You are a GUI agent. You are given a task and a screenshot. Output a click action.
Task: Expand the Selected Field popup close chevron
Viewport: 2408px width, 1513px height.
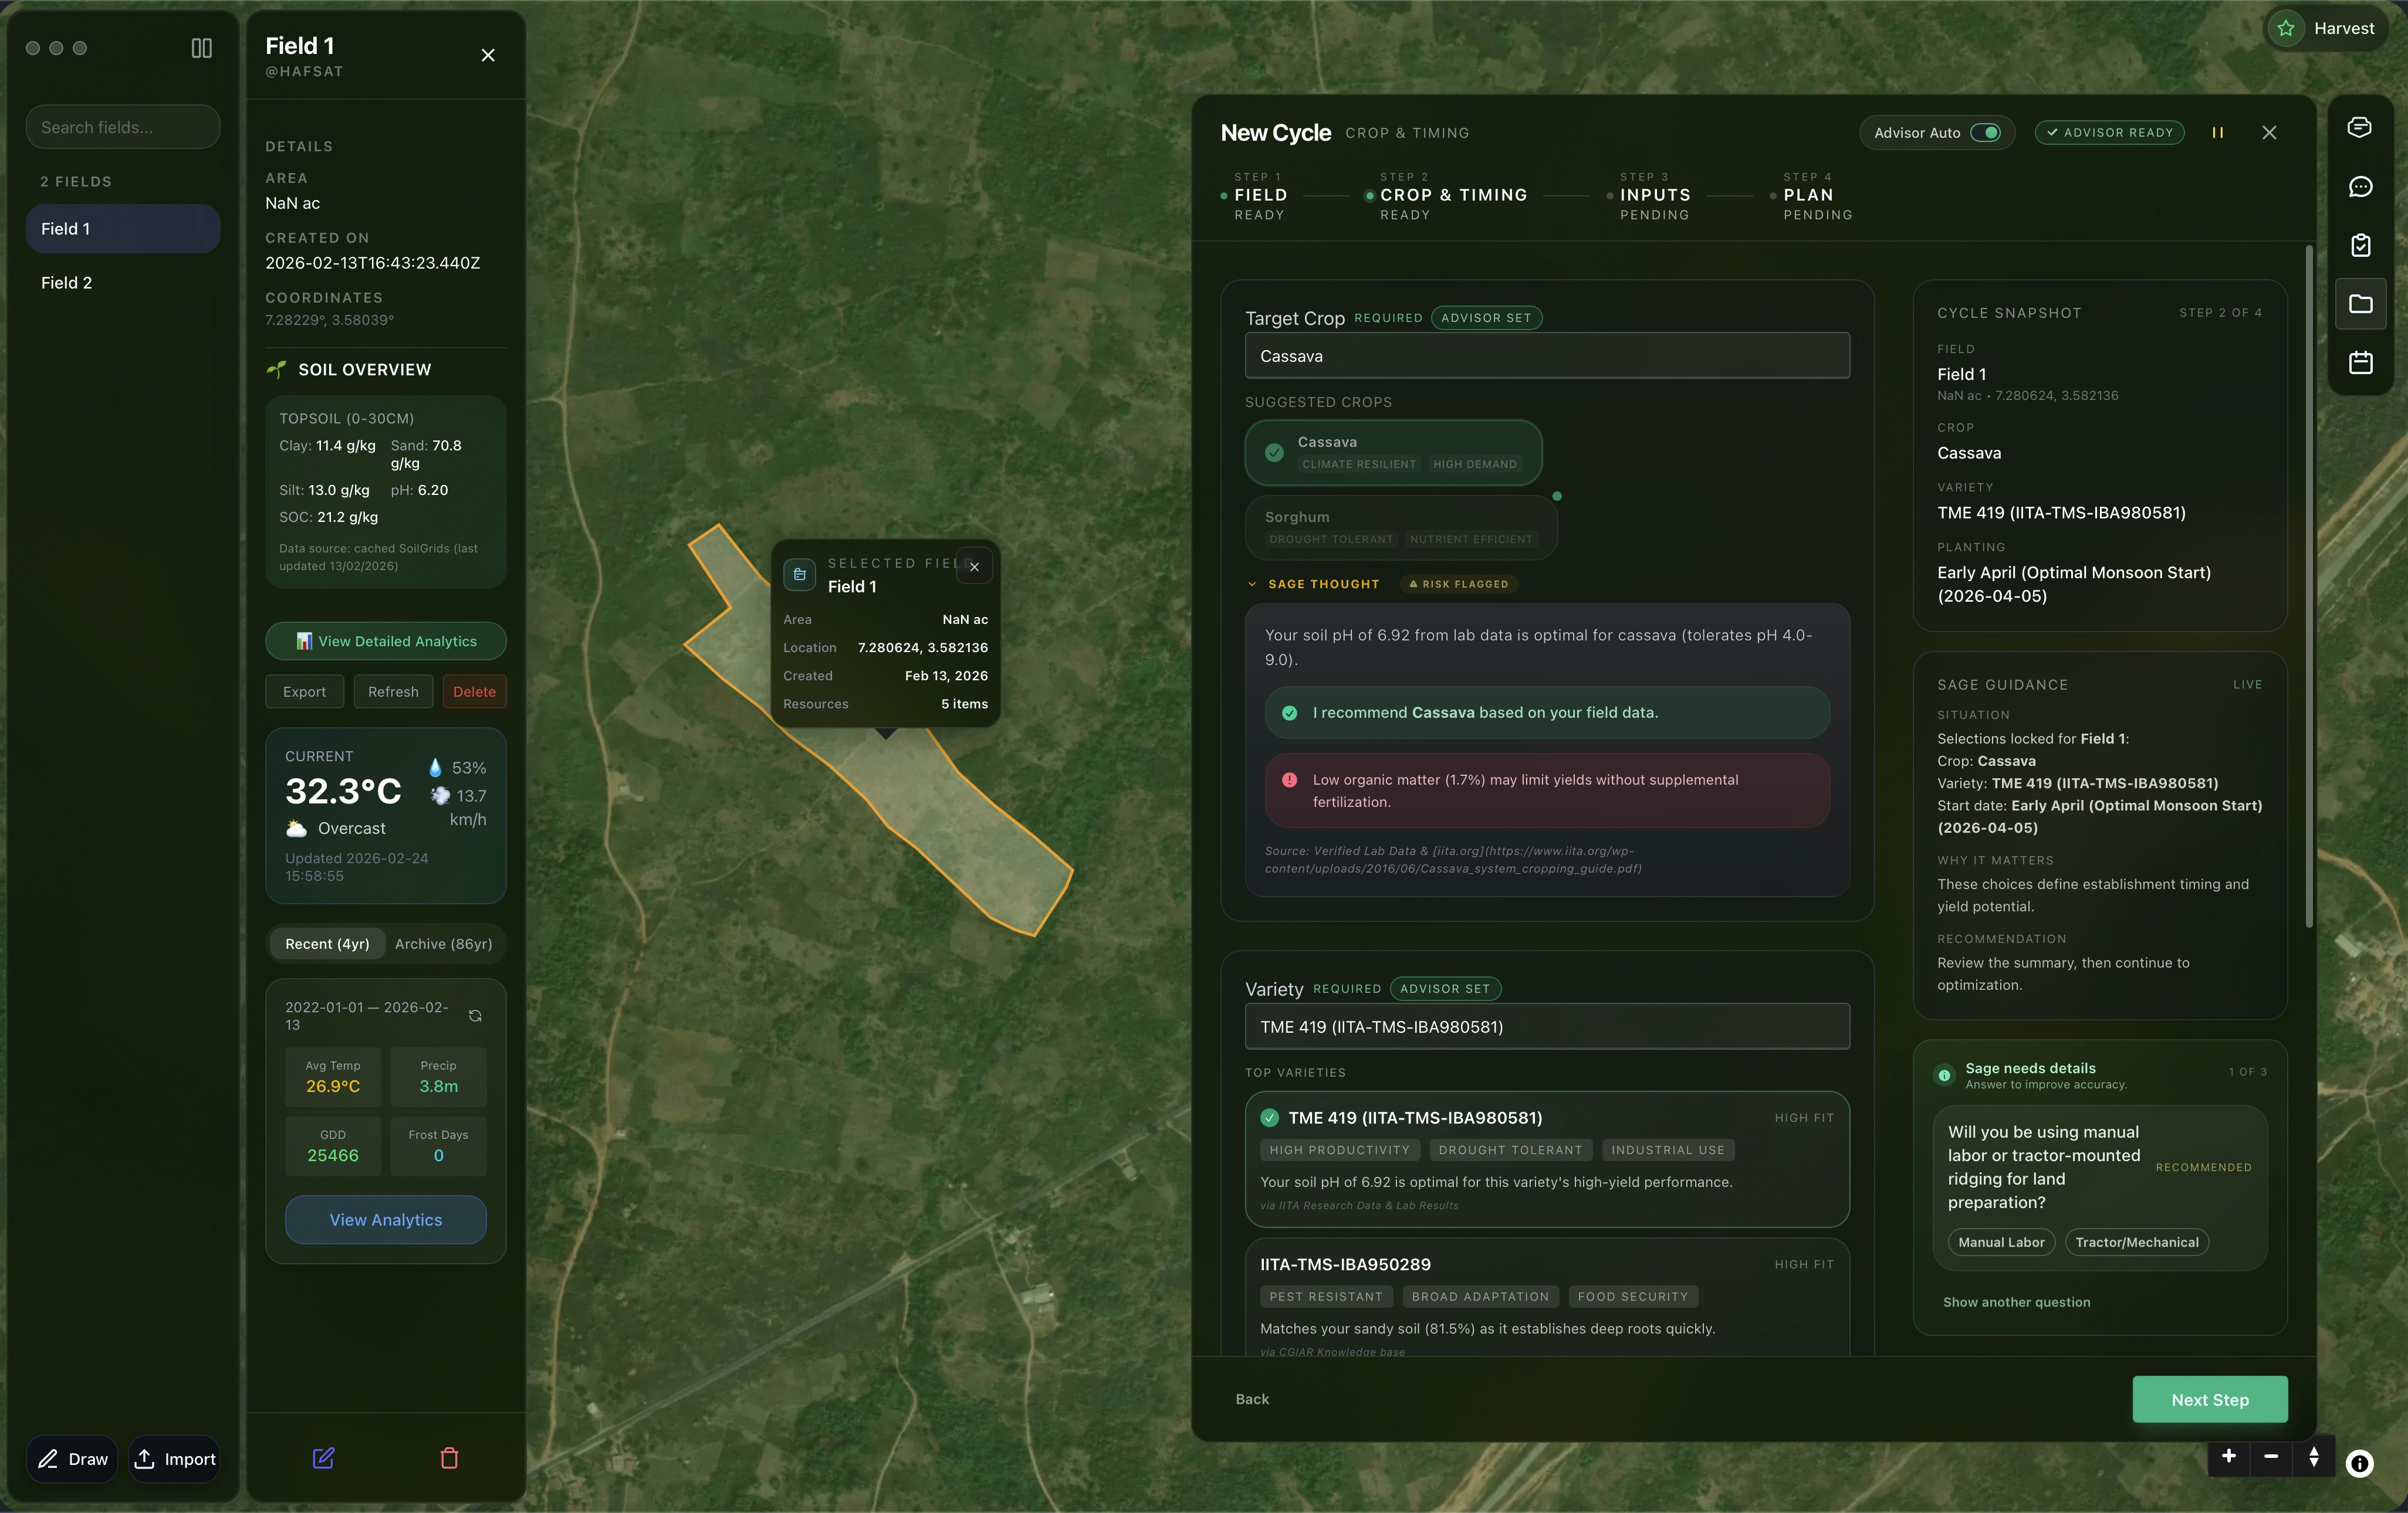974,566
